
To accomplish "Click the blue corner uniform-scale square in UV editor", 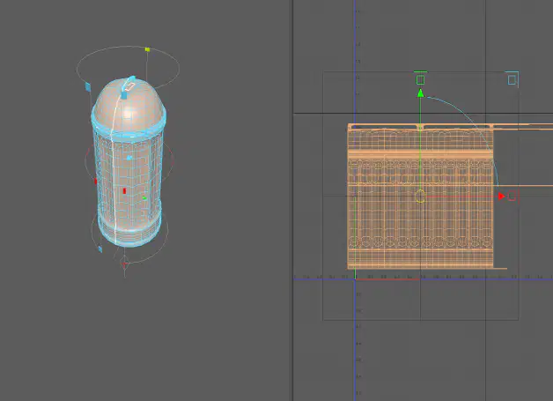I will click(512, 80).
